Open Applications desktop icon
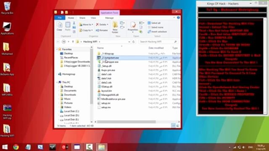269x151 pixels. pos(7,29)
